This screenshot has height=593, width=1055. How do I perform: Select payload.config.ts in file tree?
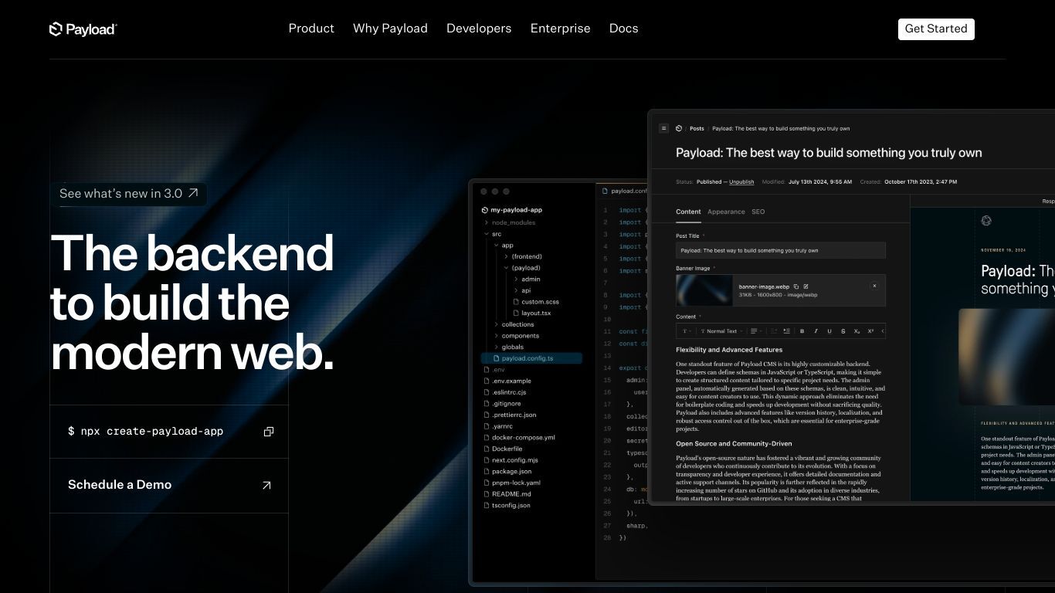click(532, 358)
